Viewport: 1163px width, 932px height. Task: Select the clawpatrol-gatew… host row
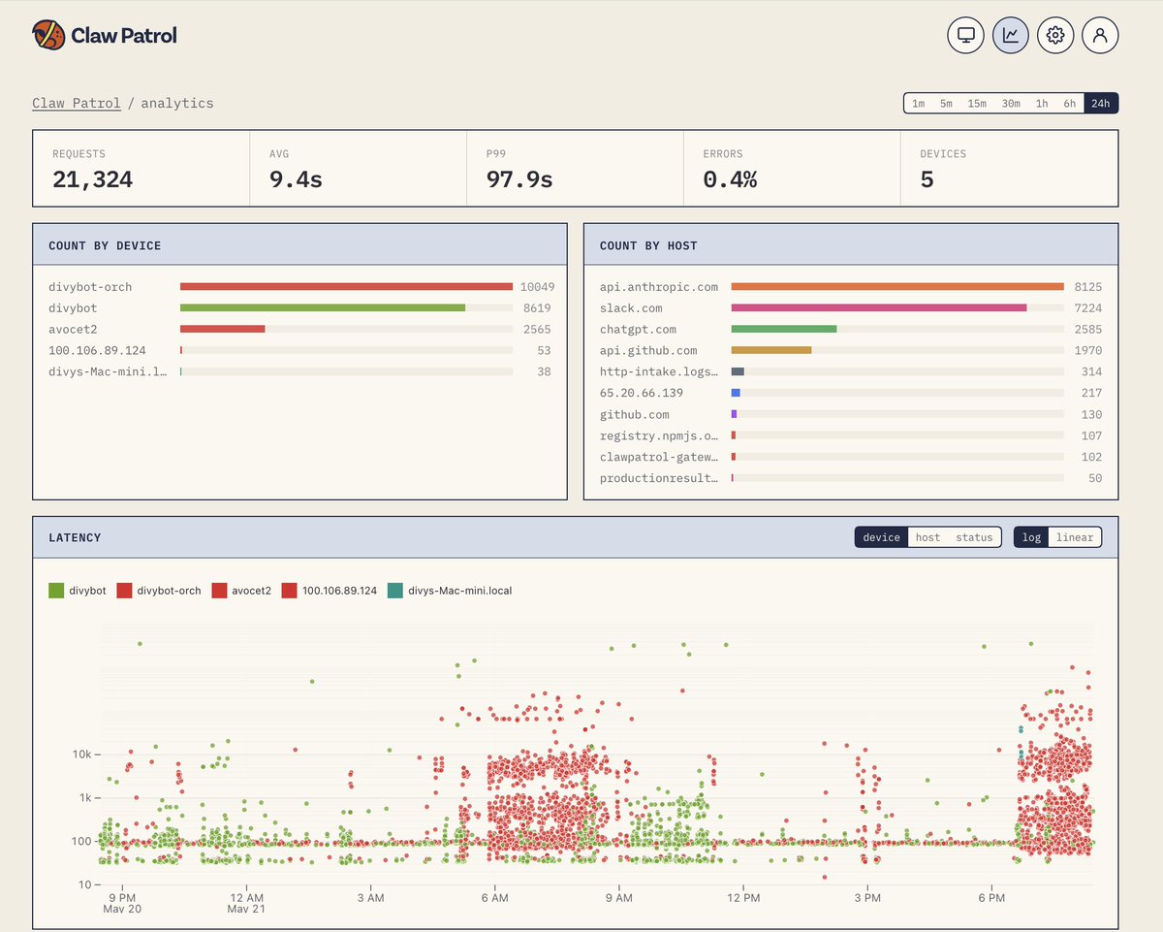pos(851,457)
